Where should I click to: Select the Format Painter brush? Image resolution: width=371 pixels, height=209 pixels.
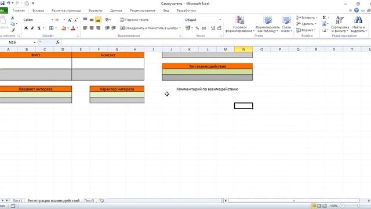(x=13, y=30)
